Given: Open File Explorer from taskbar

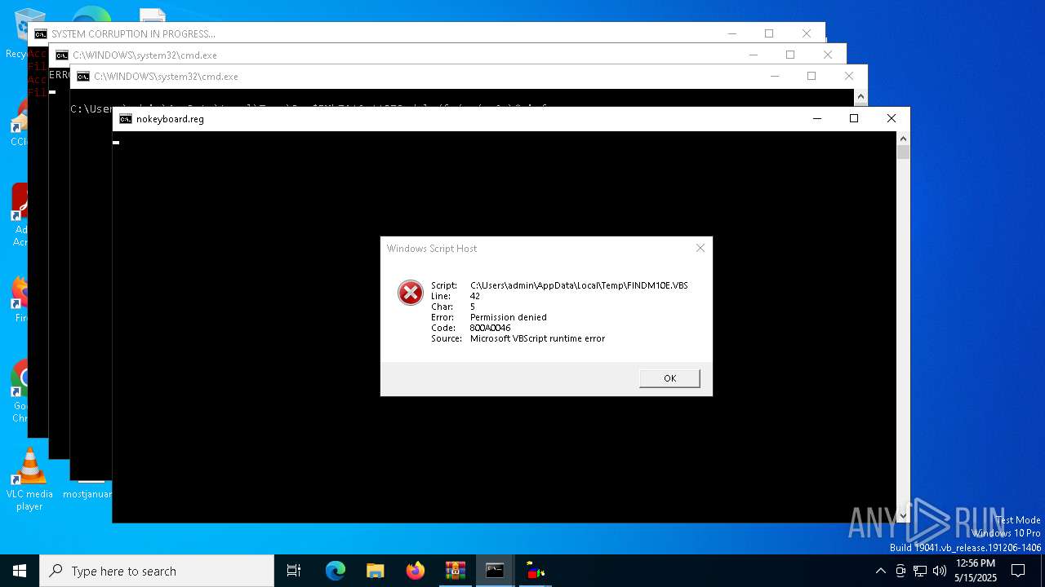Looking at the screenshot, I should 376,571.
